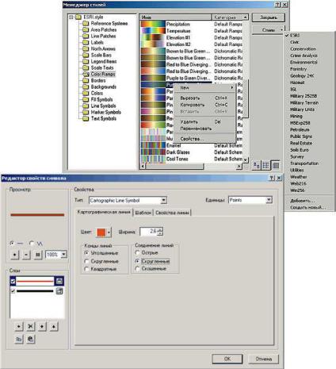Click the delete layer X button
Screen dimensions: 336x369
pyautogui.click(x=30, y=326)
